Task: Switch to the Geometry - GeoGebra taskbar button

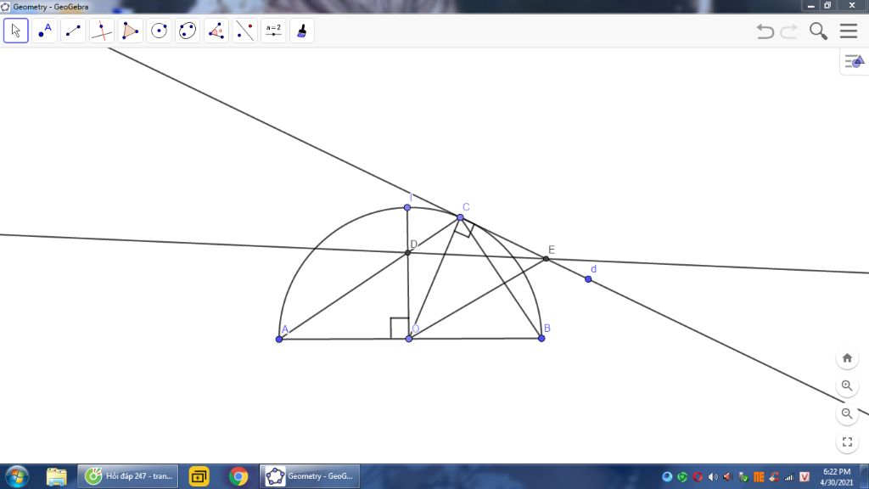Action: click(309, 476)
